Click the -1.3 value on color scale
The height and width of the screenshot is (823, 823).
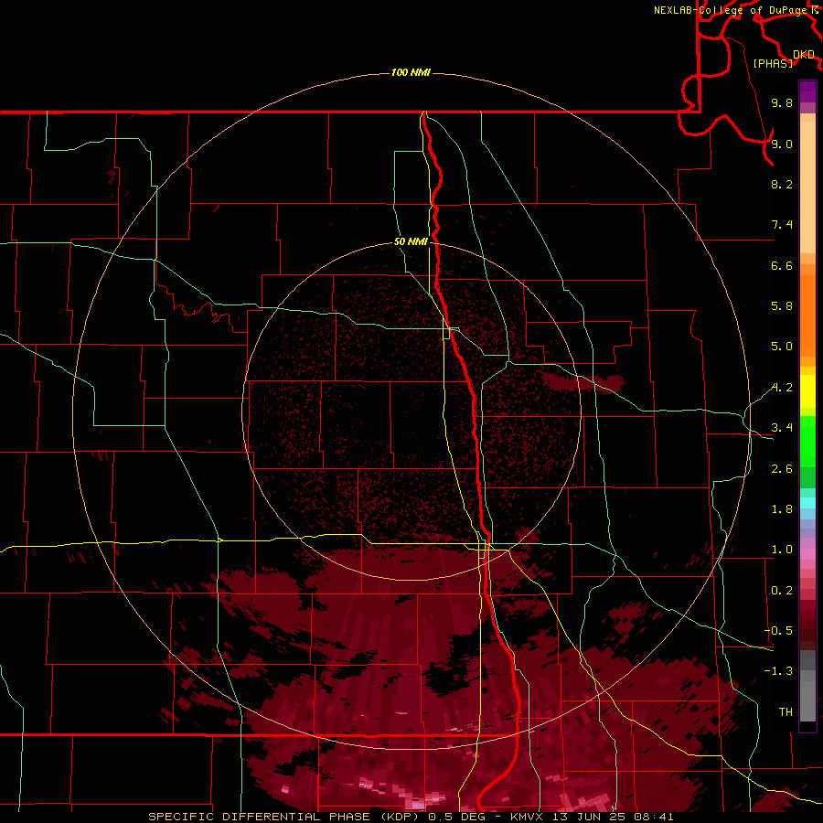778,671
